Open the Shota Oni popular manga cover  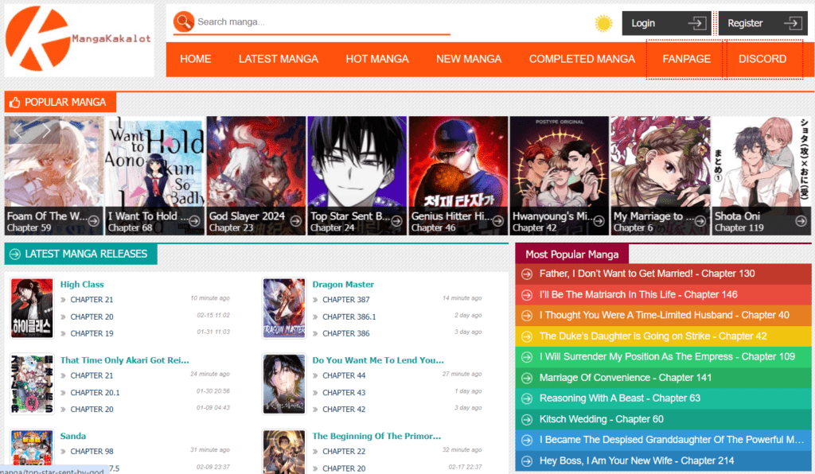(761, 176)
